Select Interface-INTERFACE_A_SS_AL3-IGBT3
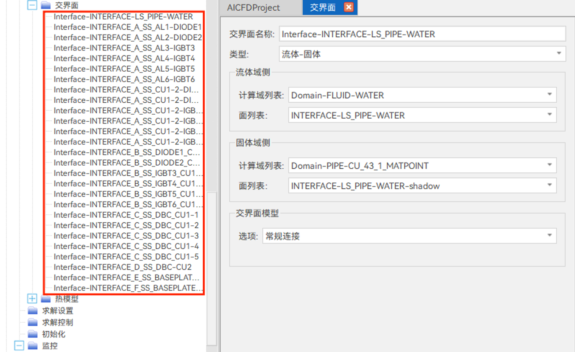 (x=124, y=48)
